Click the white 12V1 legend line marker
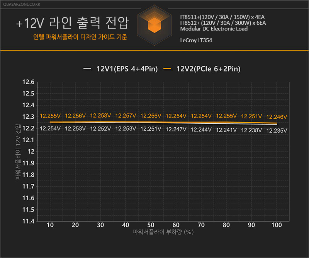 click(87, 69)
